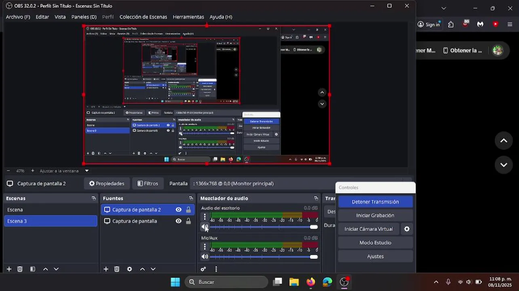Click OBS Studio icon in taskbar

pyautogui.click(x=344, y=282)
